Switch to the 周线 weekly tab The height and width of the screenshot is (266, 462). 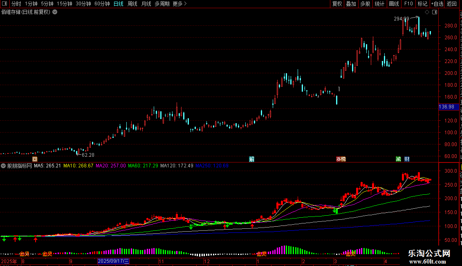tap(132, 4)
